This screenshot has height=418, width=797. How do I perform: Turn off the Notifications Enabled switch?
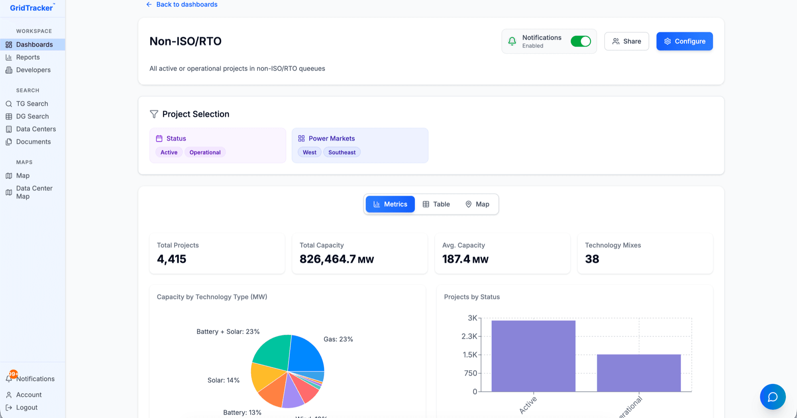pyautogui.click(x=581, y=41)
